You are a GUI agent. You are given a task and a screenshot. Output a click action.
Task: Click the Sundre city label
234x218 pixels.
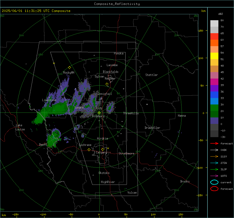click(x=79, y=107)
